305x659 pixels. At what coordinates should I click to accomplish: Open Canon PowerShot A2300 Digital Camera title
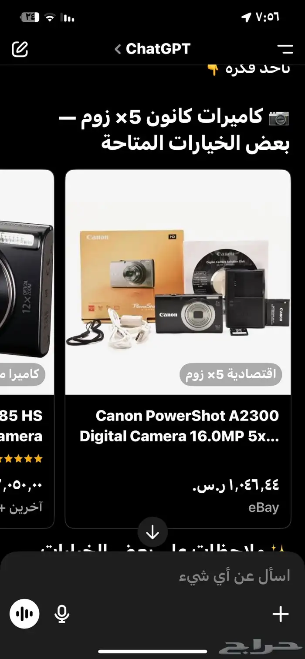point(179,426)
